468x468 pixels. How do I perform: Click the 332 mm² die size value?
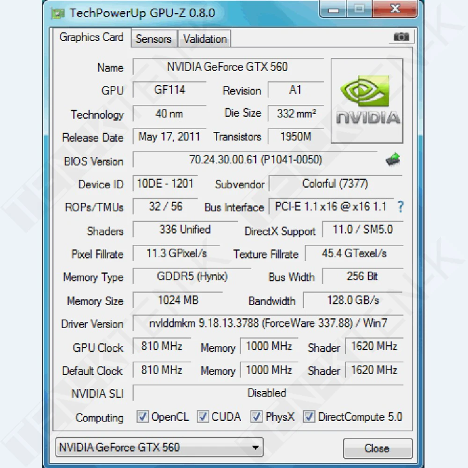coord(295,113)
